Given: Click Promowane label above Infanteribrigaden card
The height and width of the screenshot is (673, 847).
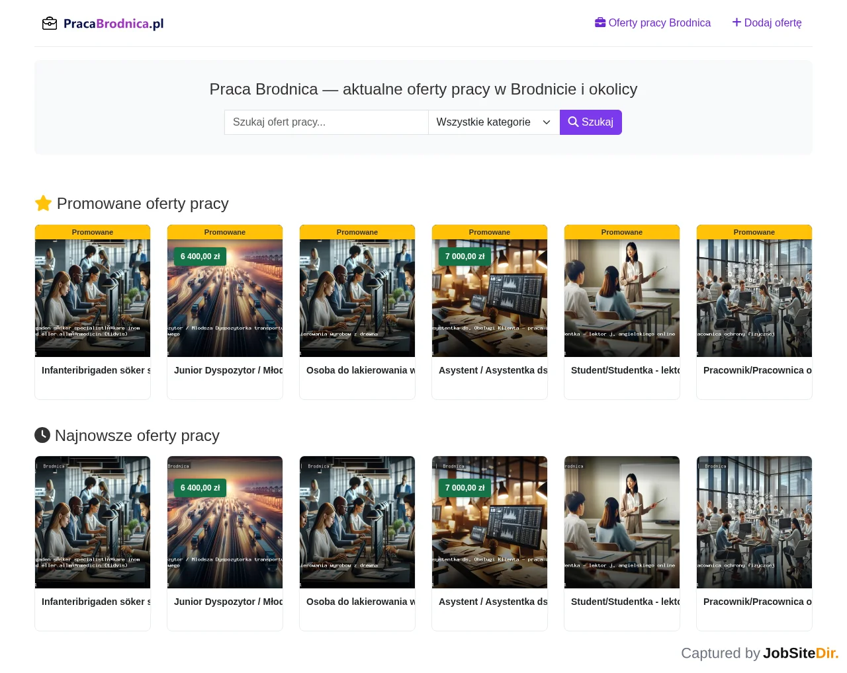Looking at the screenshot, I should pos(93,232).
